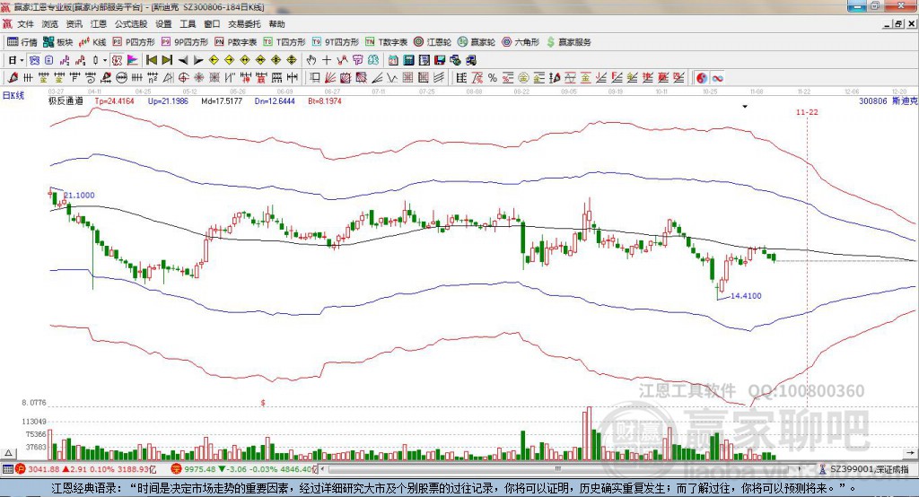Open the 帮助 menu
This screenshot has height=497, width=919.
coord(276,24)
